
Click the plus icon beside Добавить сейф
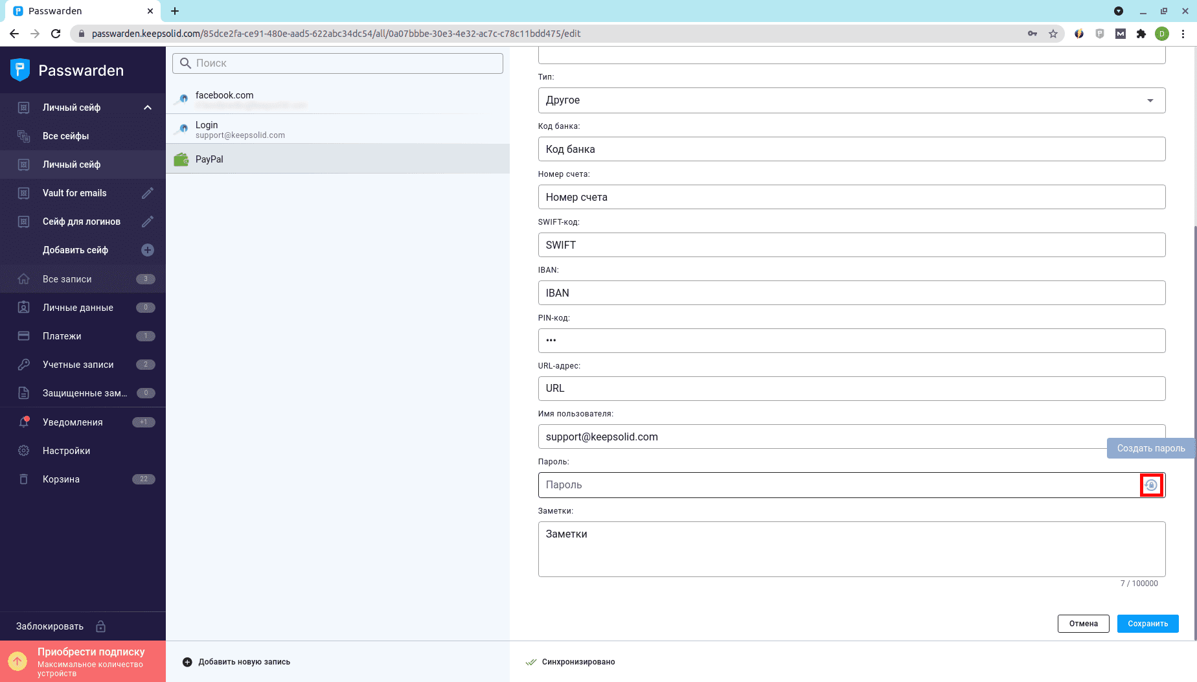click(x=148, y=250)
